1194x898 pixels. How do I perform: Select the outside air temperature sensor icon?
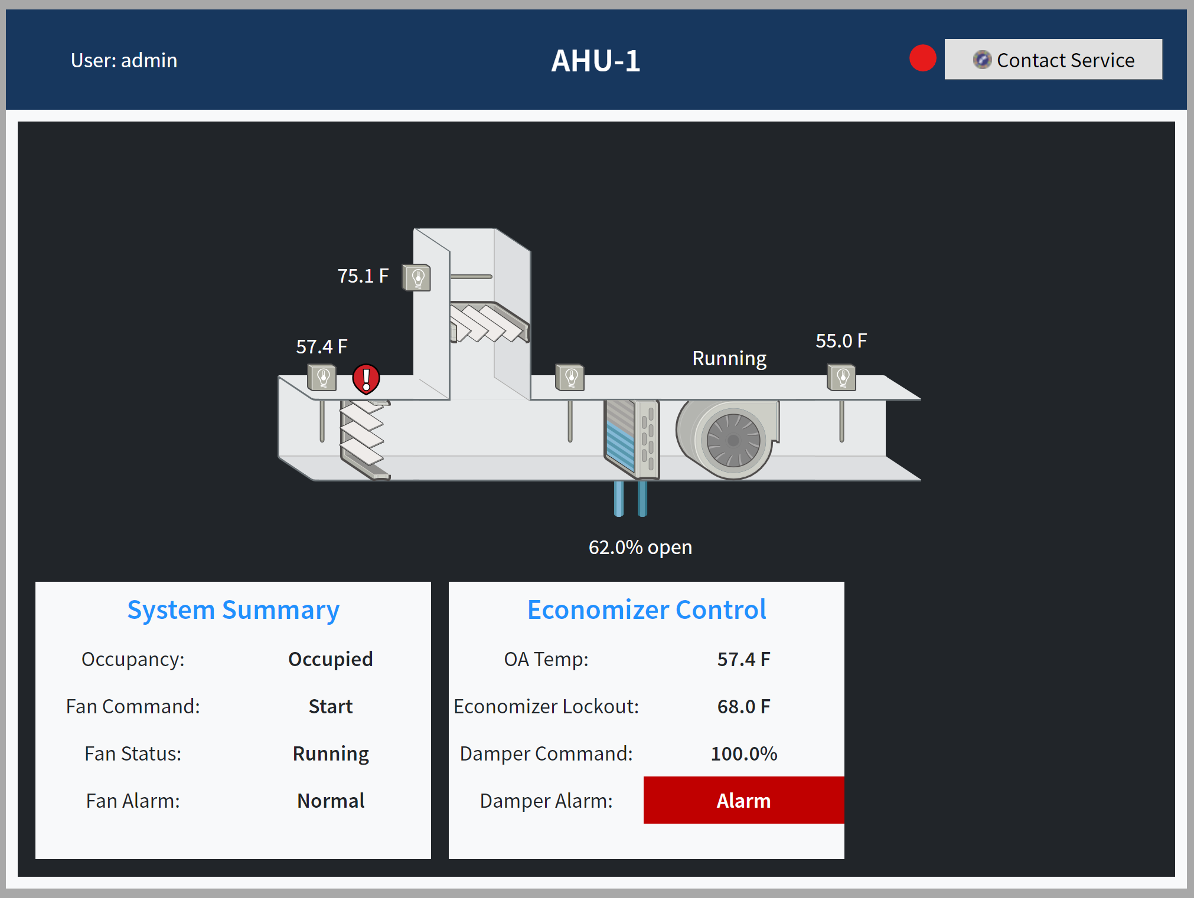point(322,378)
